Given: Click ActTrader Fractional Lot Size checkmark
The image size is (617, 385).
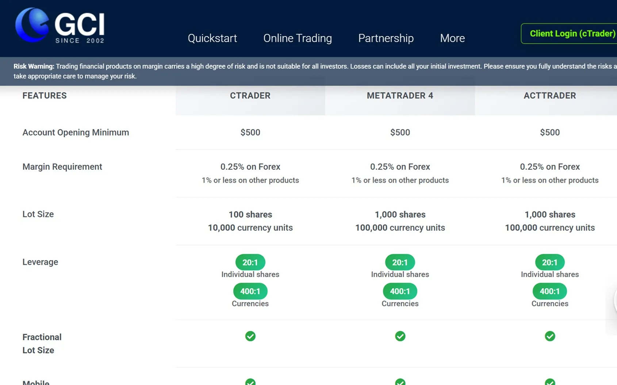Looking at the screenshot, I should click(550, 336).
